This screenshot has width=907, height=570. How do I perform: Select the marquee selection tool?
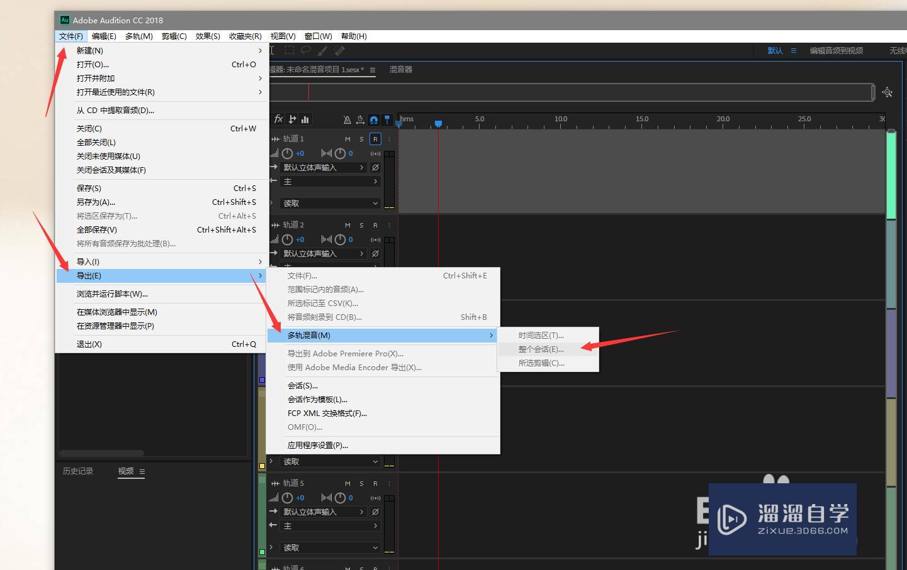[290, 50]
